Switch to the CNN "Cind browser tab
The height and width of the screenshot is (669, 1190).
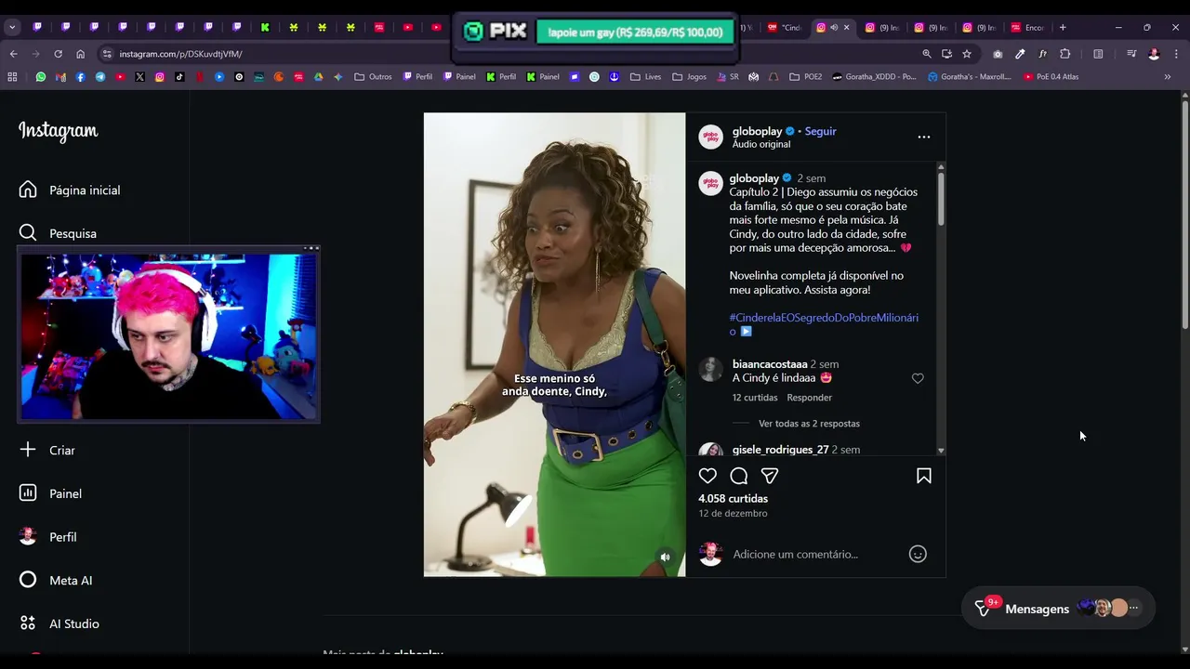[x=786, y=27]
